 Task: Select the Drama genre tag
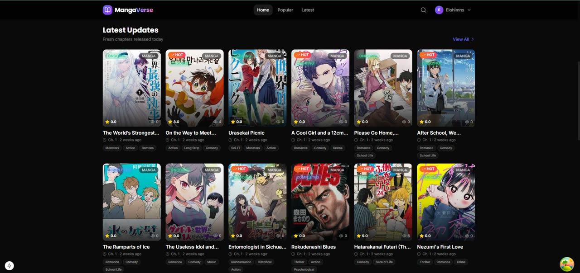(x=338, y=148)
